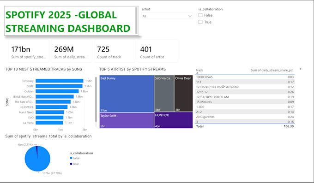Click the TOP 5 ATRTIST chart title

(x=133, y=69)
